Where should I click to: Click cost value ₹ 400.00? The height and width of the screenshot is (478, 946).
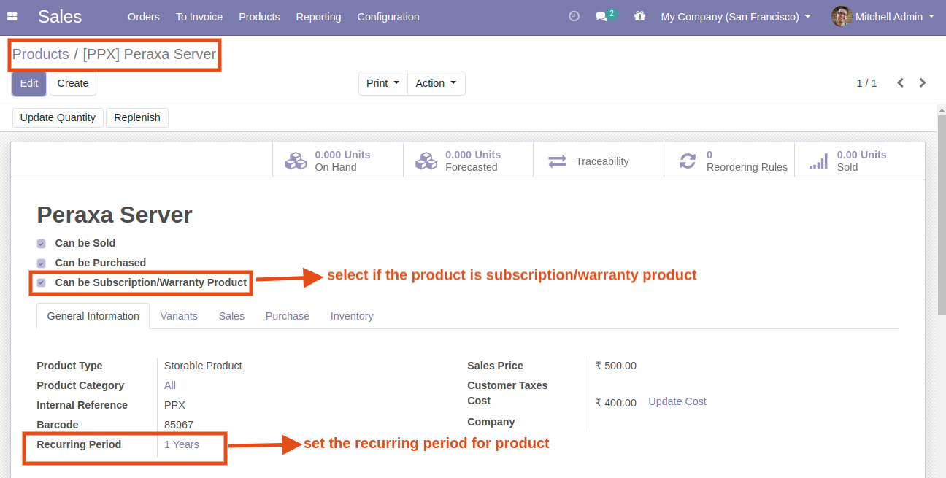tap(615, 403)
